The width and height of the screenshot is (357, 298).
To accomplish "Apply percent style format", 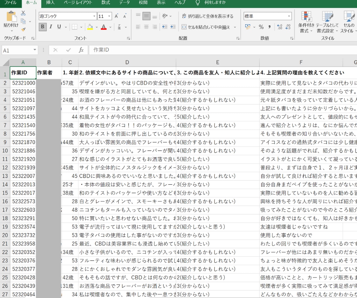I will point(261,27).
